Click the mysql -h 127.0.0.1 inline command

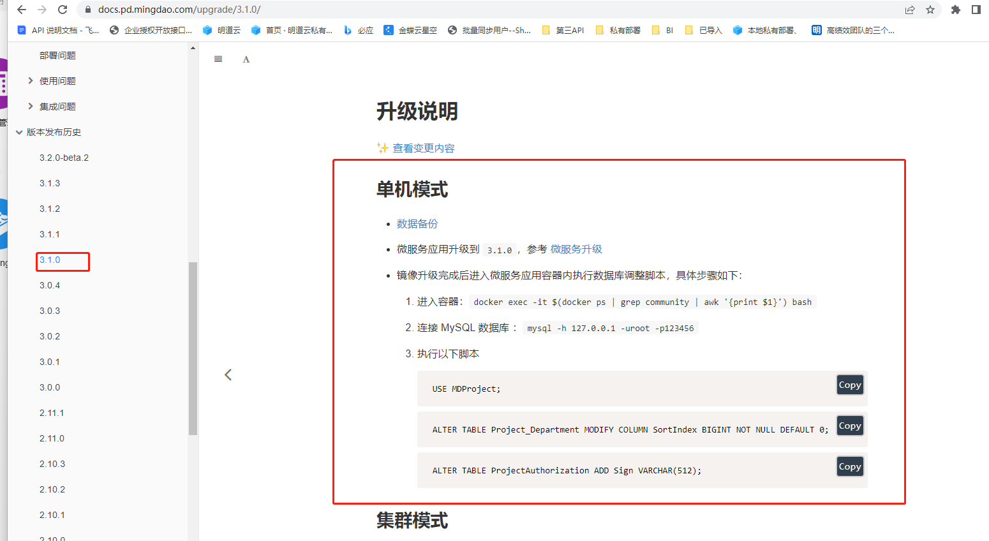611,328
